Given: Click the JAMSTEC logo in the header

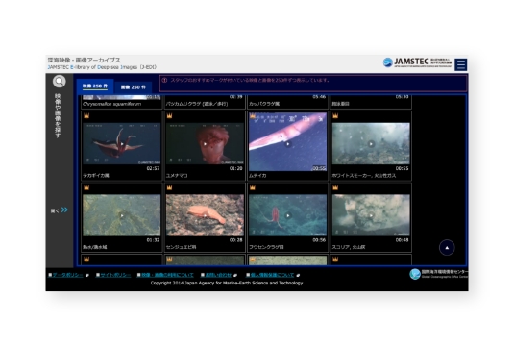Looking at the screenshot, I should point(417,62).
